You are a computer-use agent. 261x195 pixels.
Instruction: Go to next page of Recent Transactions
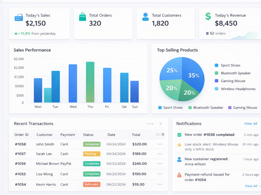click(x=161, y=124)
